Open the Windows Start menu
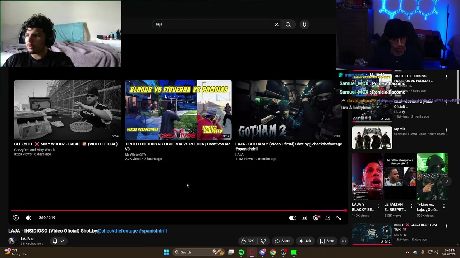 coord(166,252)
